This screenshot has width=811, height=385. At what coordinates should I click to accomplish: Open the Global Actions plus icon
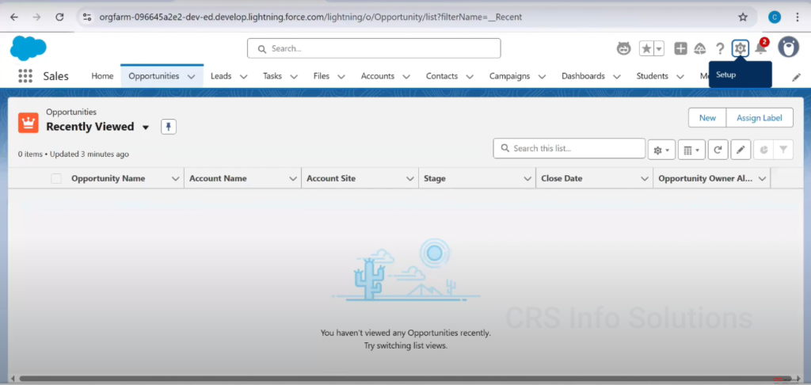point(680,48)
